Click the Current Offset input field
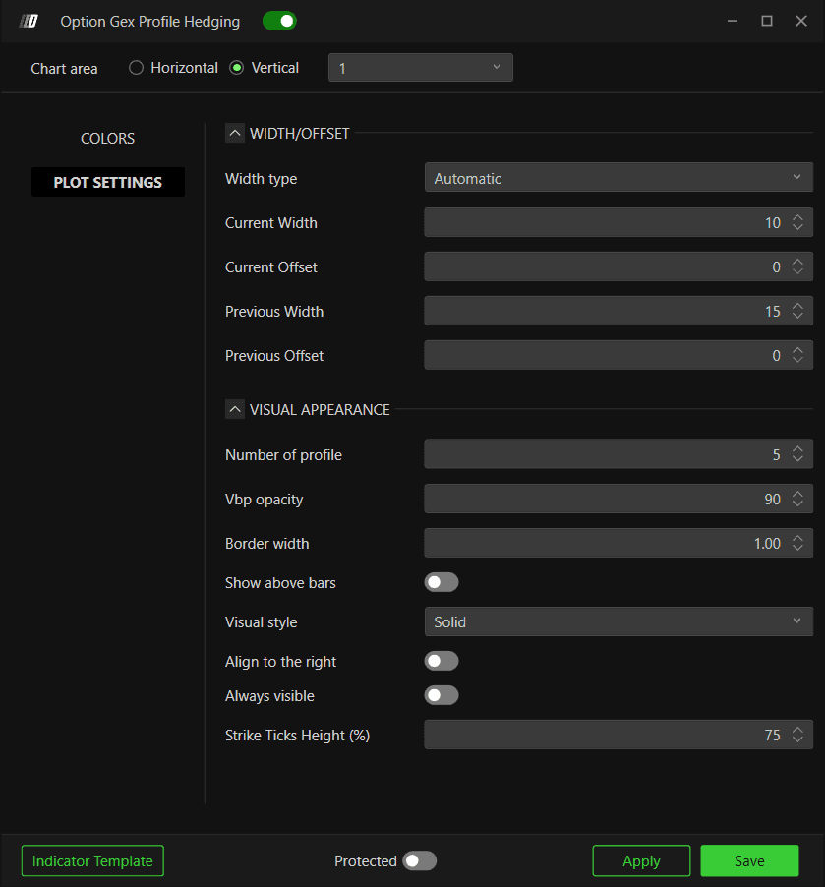Screen dimensions: 825x887 pos(619,266)
